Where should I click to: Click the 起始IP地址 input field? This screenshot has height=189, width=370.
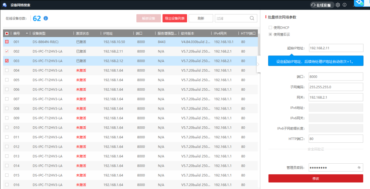[x=335, y=48]
